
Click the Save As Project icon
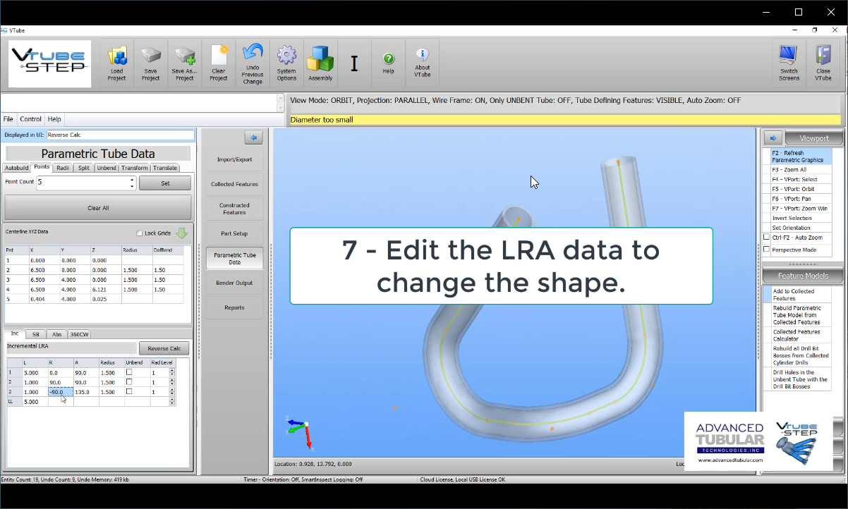(185, 63)
